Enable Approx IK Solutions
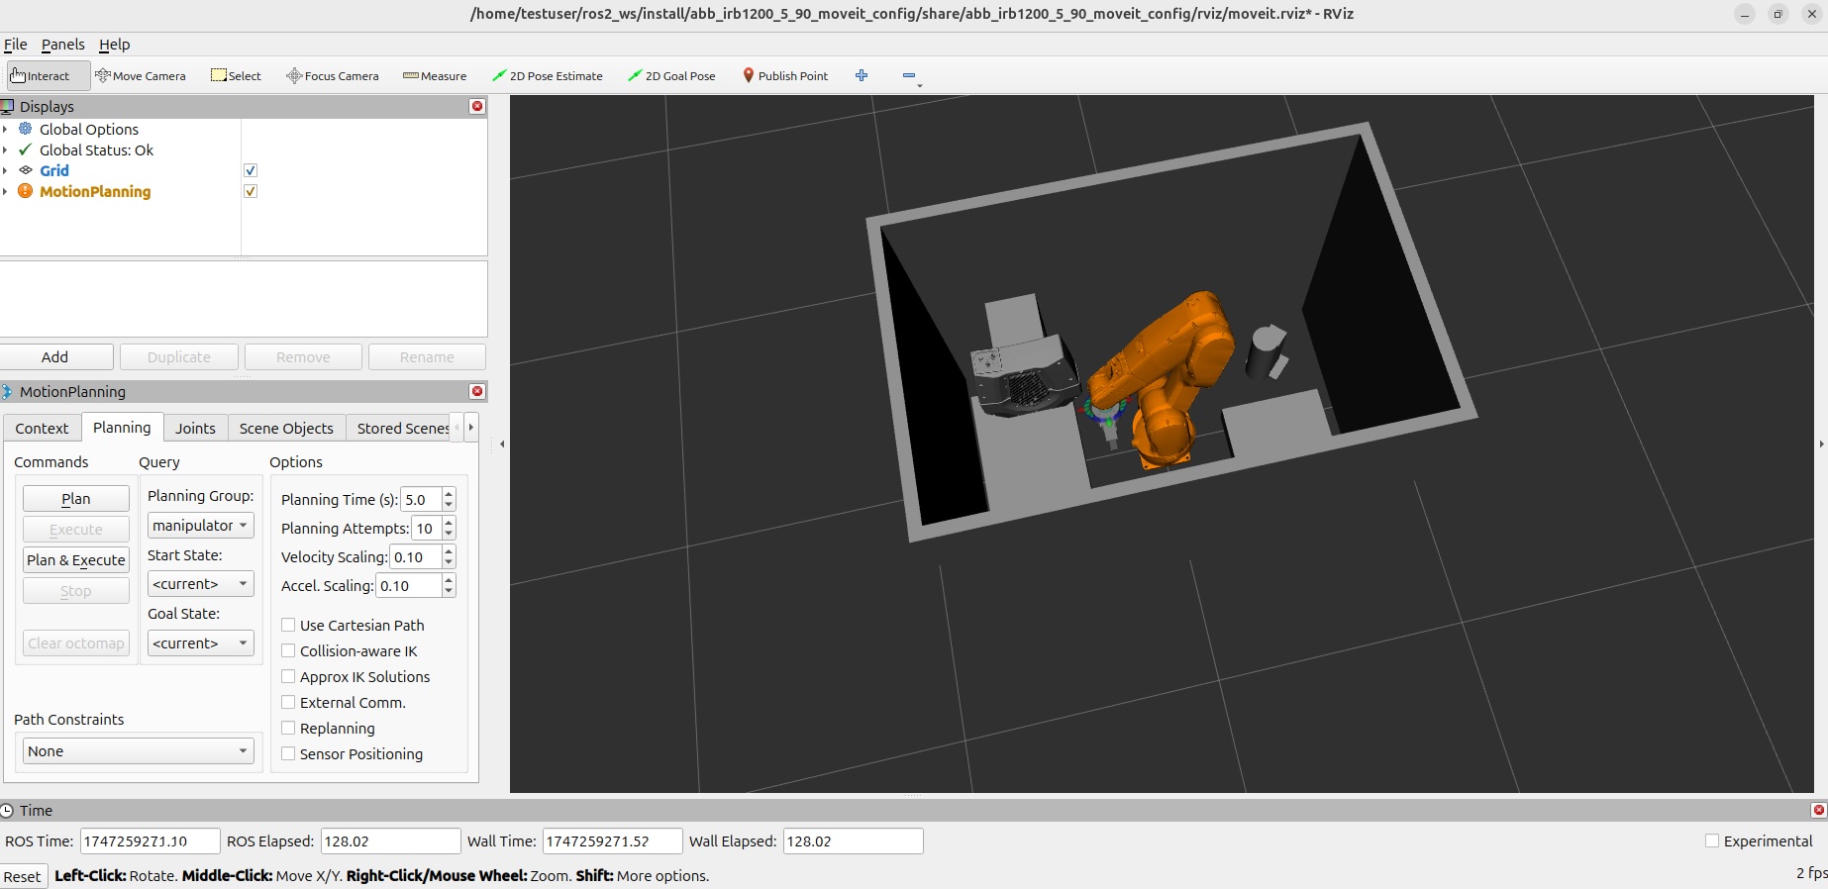Image resolution: width=1828 pixels, height=889 pixels. pyautogui.click(x=288, y=676)
